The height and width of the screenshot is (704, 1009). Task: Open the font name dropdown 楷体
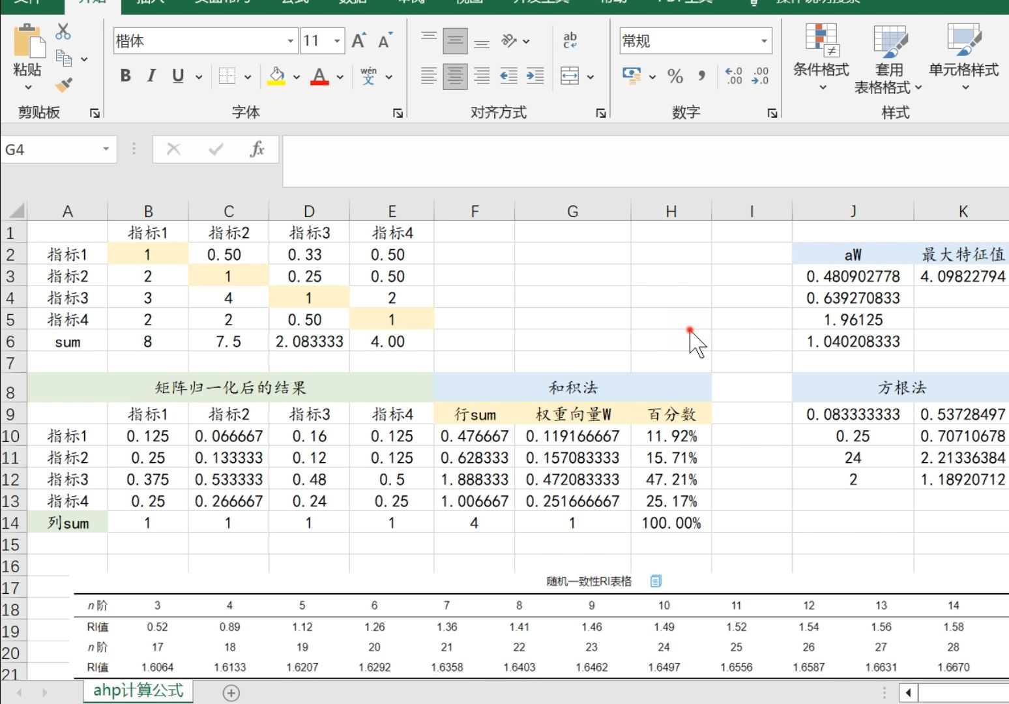(291, 41)
